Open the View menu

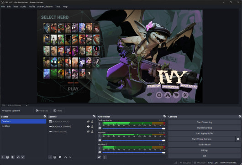[16, 7]
